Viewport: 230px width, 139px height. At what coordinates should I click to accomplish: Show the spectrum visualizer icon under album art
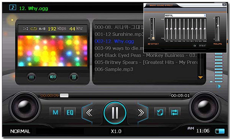pos(31,77)
